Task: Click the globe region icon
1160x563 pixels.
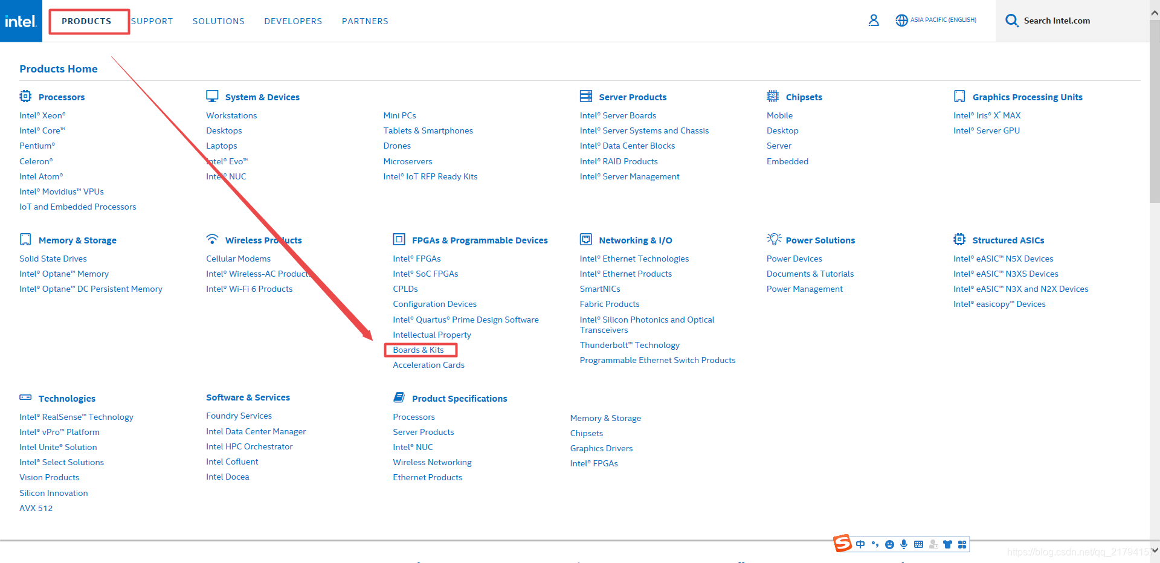Action: pos(901,21)
